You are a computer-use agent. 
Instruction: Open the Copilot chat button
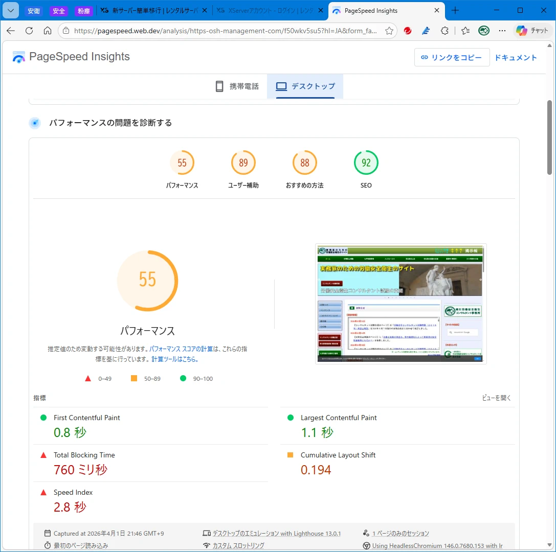click(x=532, y=31)
